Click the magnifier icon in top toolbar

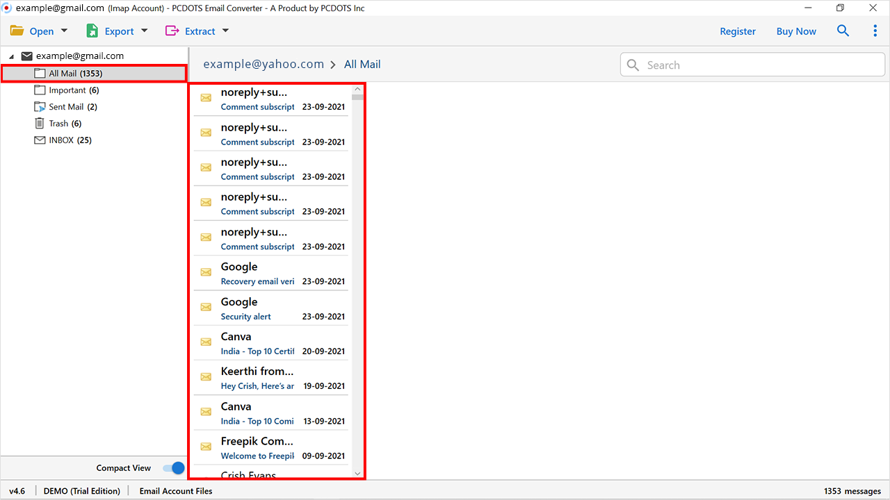click(843, 31)
